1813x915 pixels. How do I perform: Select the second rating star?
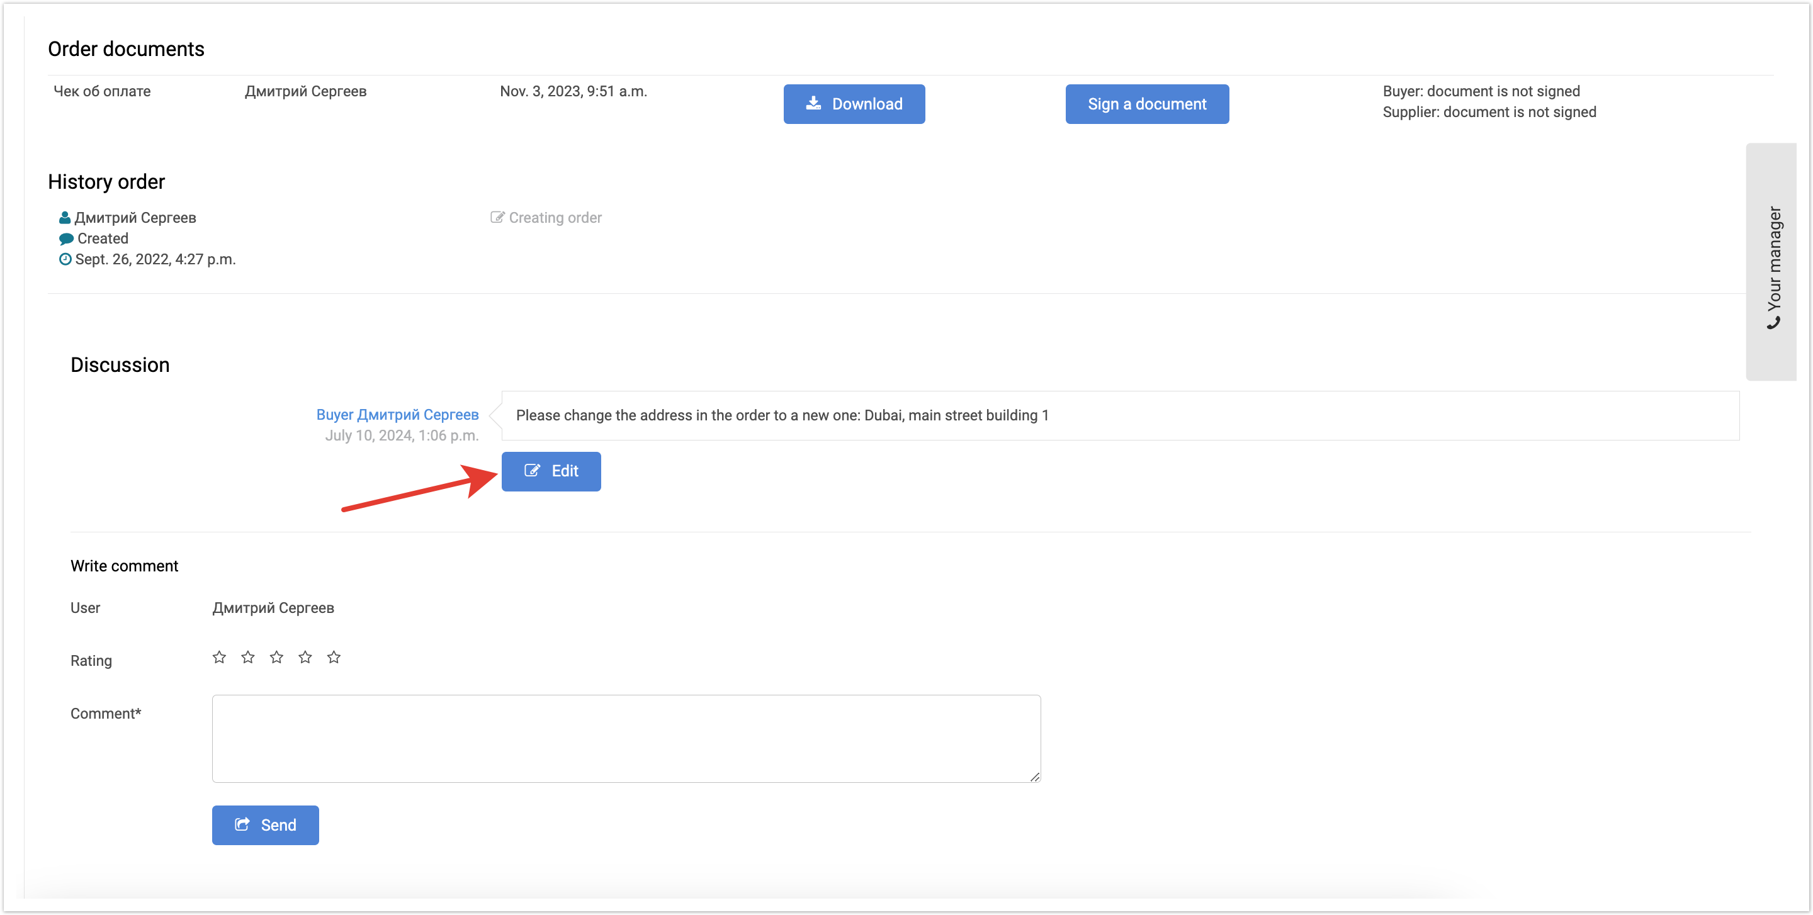(248, 657)
